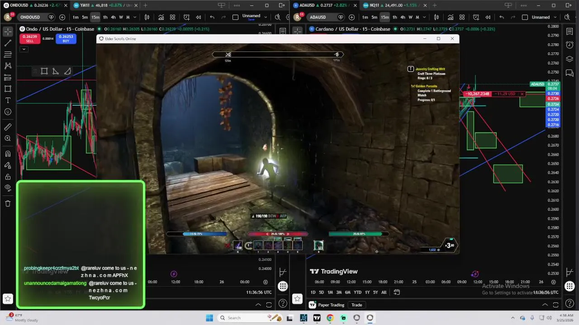The width and height of the screenshot is (579, 325).
Task: Click the favorites star in Ondo chart corner
Action: click(x=8, y=298)
